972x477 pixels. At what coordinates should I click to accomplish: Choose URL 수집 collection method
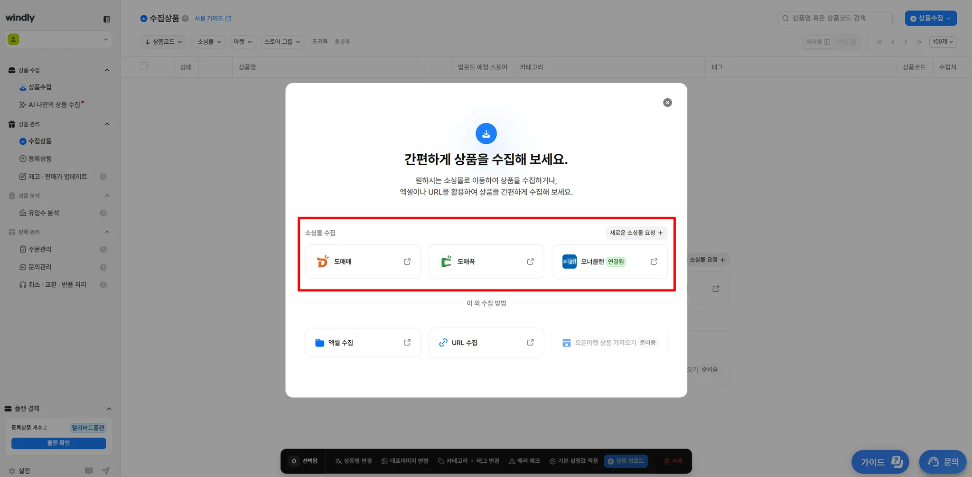point(486,343)
